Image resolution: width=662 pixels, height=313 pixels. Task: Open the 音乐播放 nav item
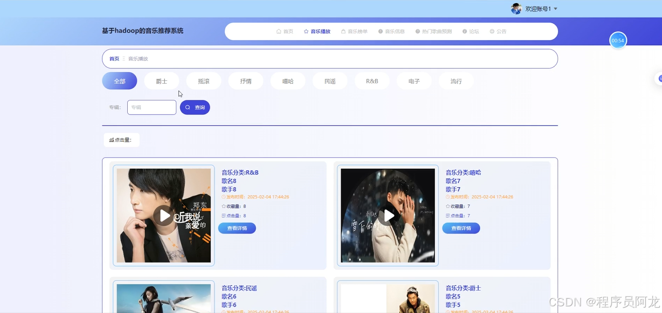(x=317, y=31)
